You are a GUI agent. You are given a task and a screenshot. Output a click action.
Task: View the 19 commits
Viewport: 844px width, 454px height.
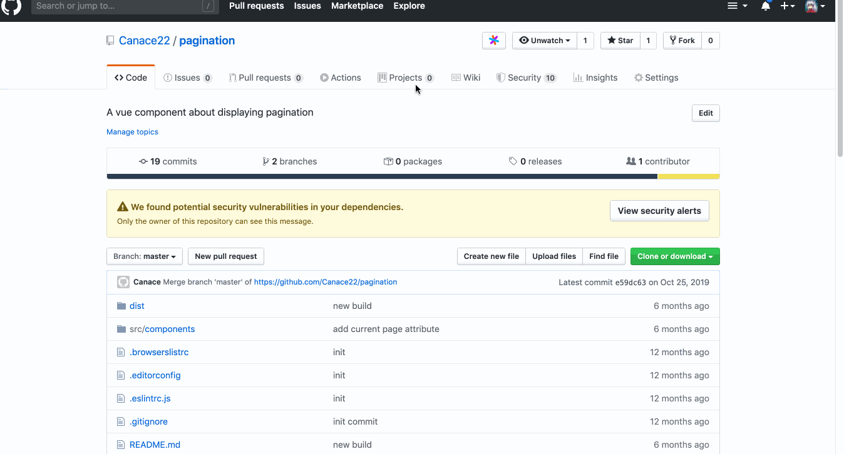[168, 161]
